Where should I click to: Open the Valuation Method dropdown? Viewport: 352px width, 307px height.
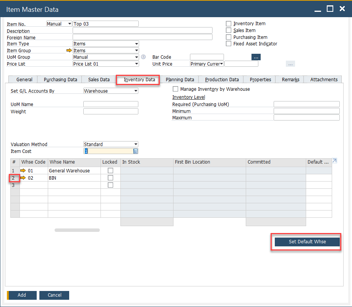pyautogui.click(x=136, y=145)
